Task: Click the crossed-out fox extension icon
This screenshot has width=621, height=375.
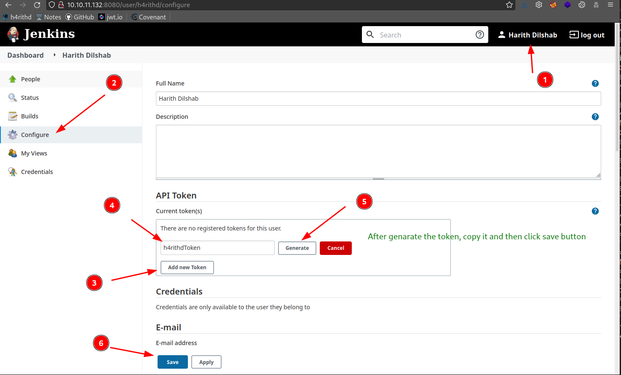Action: click(x=553, y=5)
